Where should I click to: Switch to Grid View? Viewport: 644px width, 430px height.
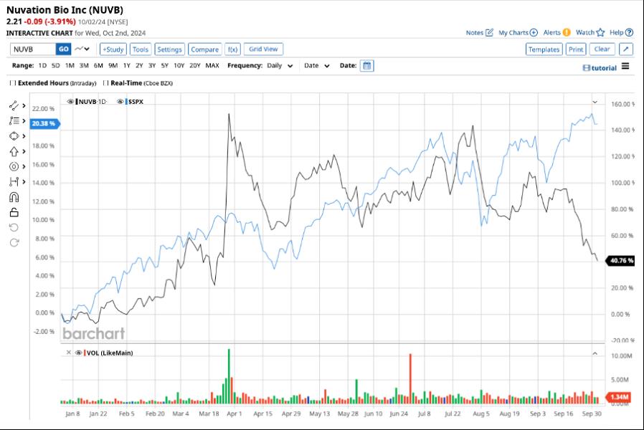click(x=263, y=49)
